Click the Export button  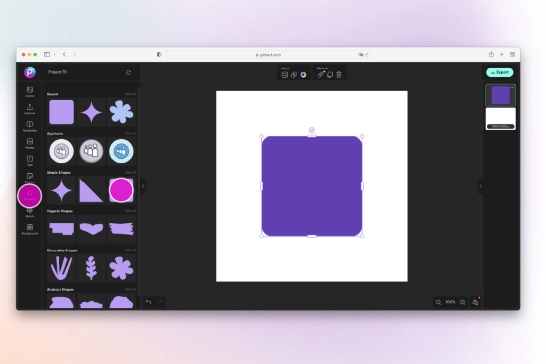pos(499,72)
